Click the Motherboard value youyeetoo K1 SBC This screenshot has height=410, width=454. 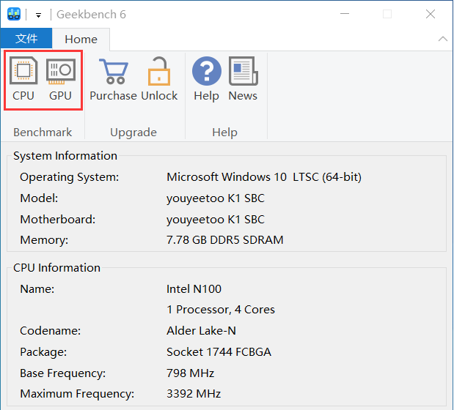point(216,220)
